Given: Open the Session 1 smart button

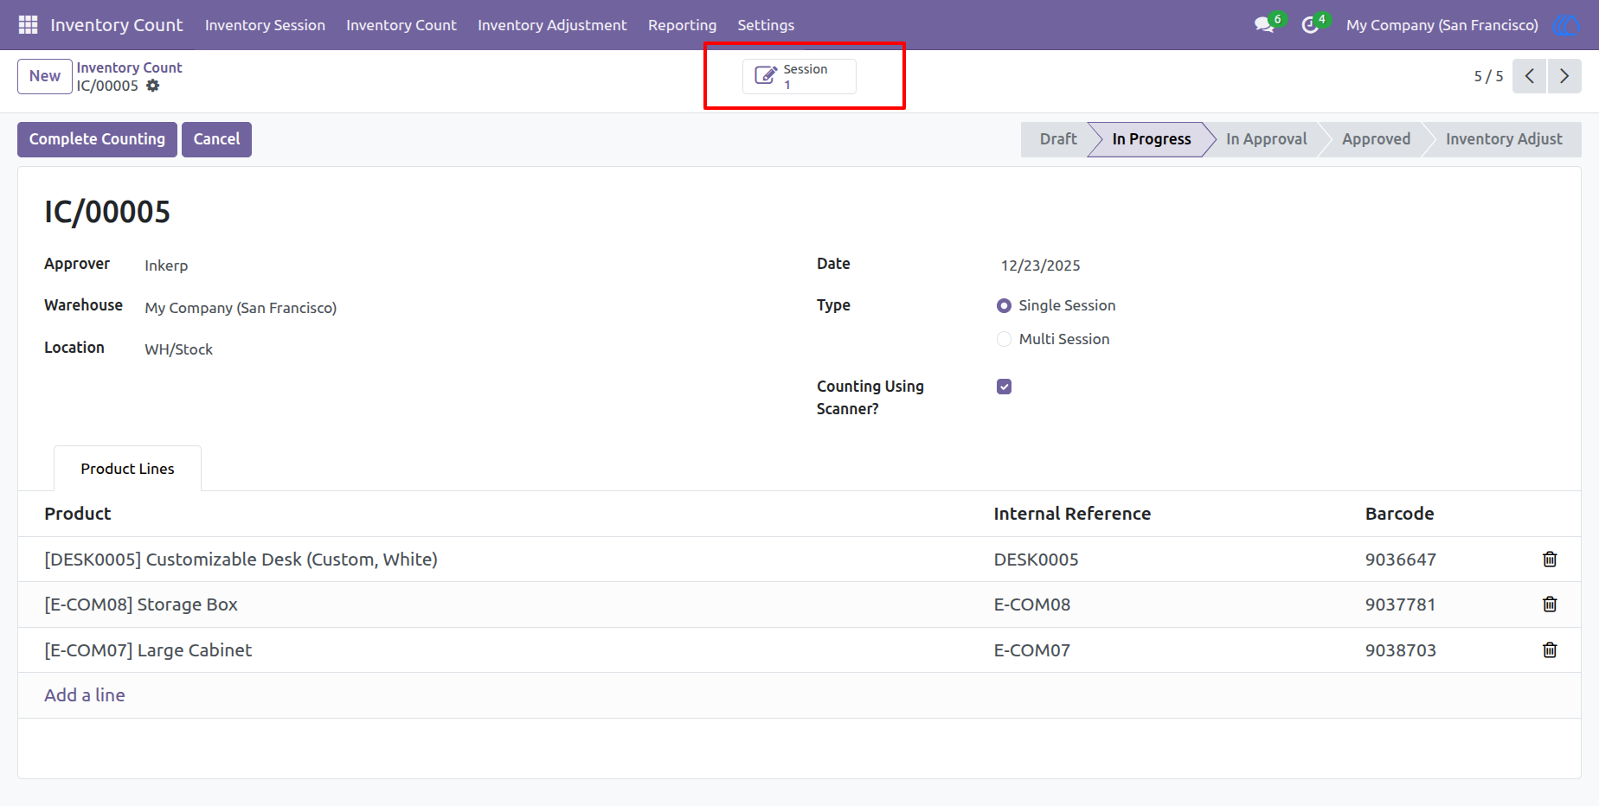Looking at the screenshot, I should click(799, 76).
